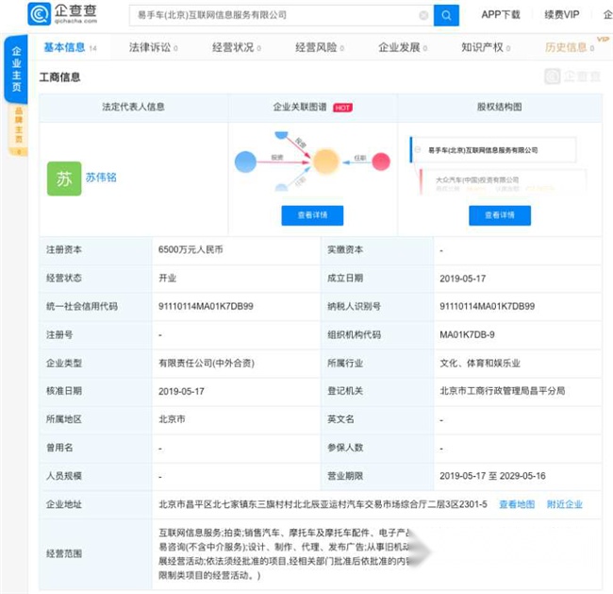Clear the search field with the X icon
Image resolution: width=613 pixels, height=594 pixels.
(x=423, y=15)
